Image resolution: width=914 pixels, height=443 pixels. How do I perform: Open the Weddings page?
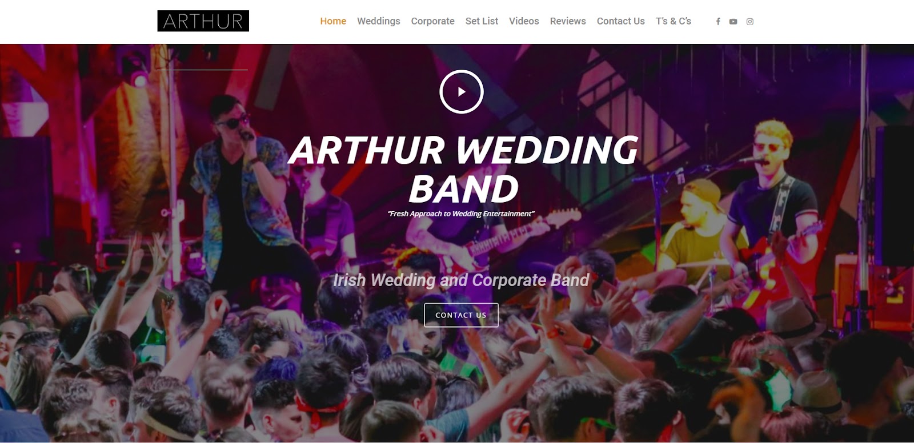(379, 21)
